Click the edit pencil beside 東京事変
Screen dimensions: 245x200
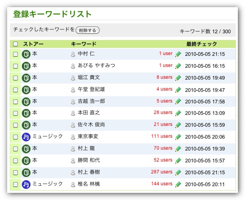click(178, 137)
